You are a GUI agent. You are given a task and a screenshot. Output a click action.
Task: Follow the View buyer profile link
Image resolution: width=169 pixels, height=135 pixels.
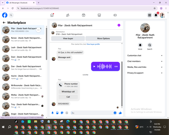[x=93, y=44]
